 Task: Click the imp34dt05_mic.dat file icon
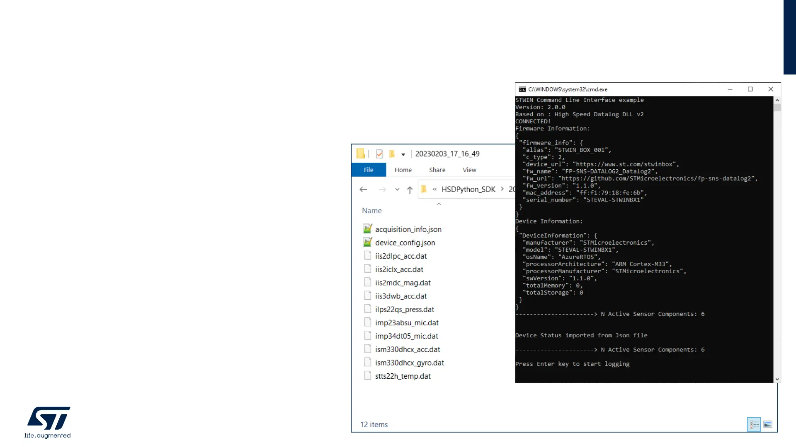click(367, 336)
